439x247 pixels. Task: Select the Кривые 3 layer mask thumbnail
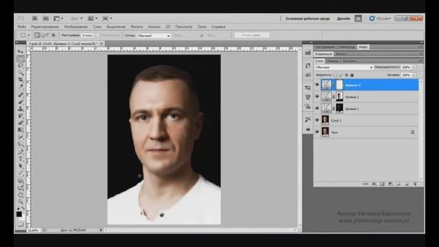pyautogui.click(x=339, y=84)
